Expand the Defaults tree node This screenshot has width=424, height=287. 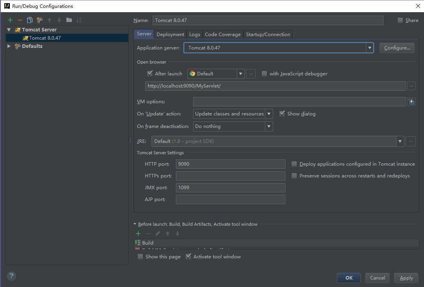point(9,46)
